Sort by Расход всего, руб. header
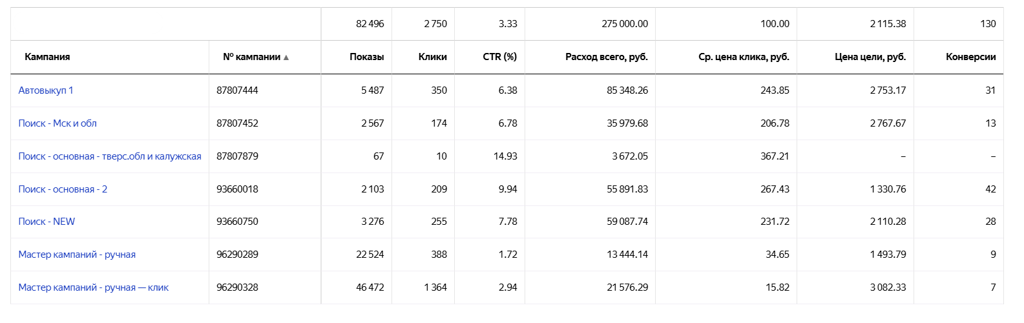The height and width of the screenshot is (323, 1024). pos(606,57)
